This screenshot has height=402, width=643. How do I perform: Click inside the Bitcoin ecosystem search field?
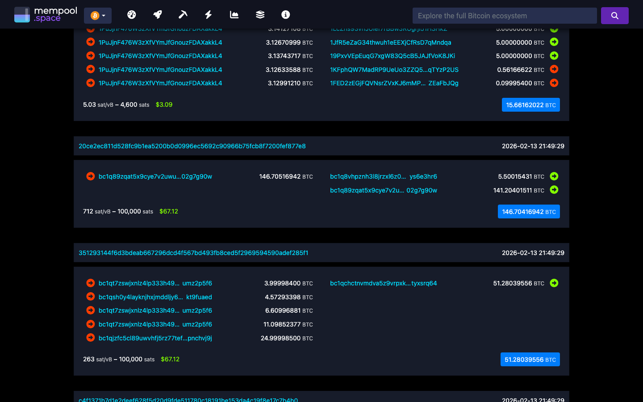pos(504,15)
